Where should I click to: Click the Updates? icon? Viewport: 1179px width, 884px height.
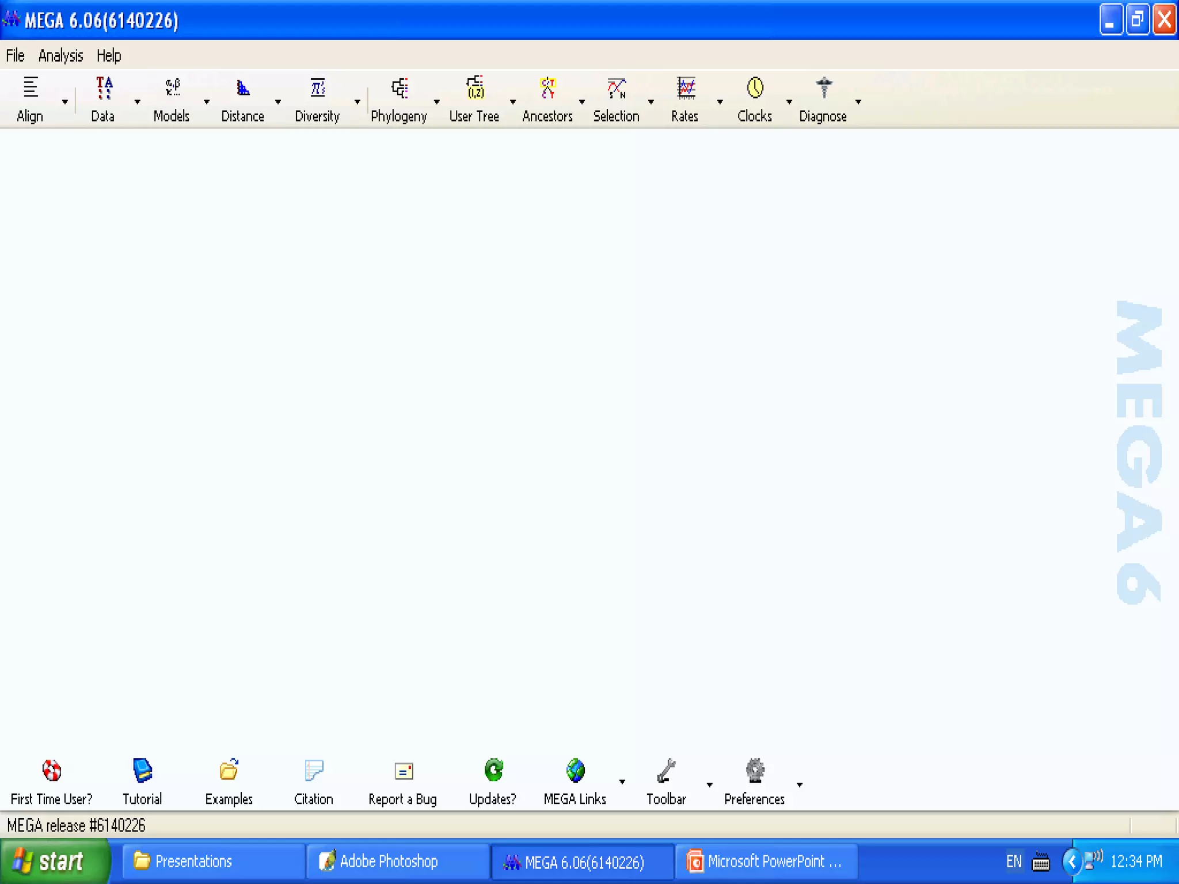tap(493, 770)
